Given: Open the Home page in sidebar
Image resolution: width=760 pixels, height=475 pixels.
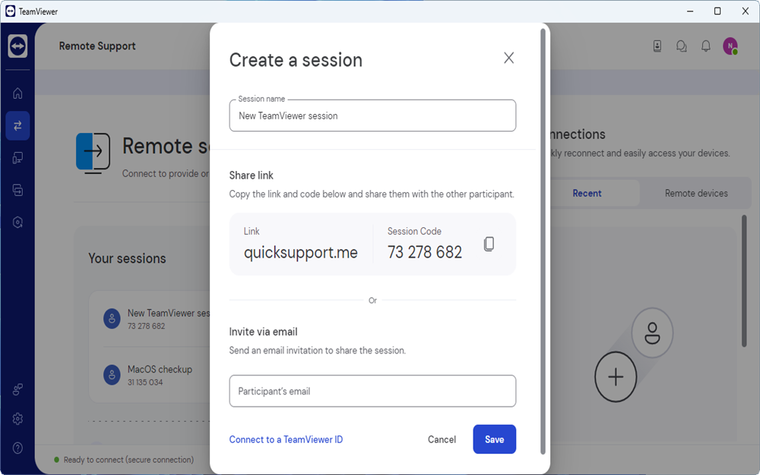Looking at the screenshot, I should click(x=17, y=93).
